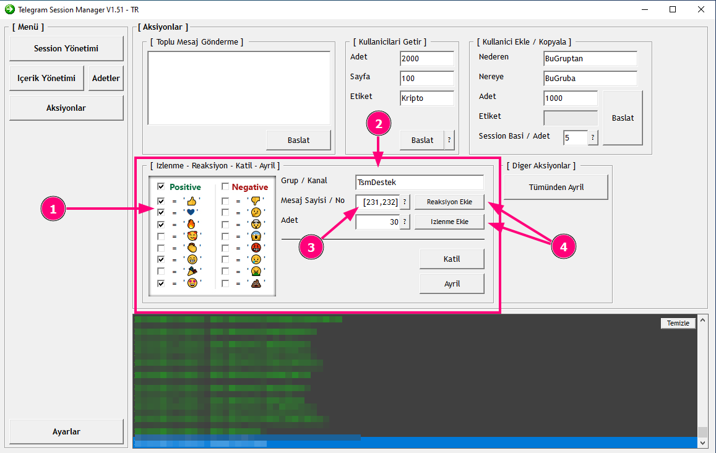This screenshot has width=716, height=453.
Task: Click the Nereden field containing BuGruptan
Action: click(x=590, y=58)
